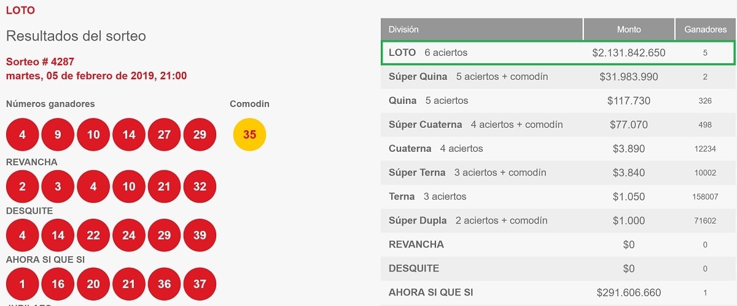This screenshot has height=306, width=737.
Task: Click the $2.131.842.650 jackpot amount
Action: coord(629,53)
